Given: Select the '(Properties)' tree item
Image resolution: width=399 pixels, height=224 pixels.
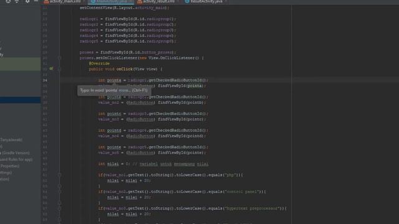Looking at the screenshot, I should [x=10, y=166].
